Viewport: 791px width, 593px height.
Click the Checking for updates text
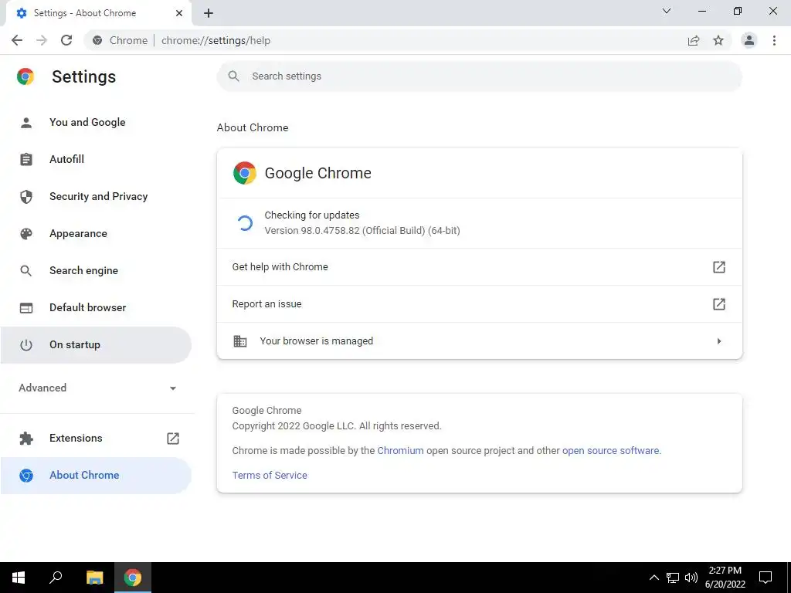tap(312, 215)
